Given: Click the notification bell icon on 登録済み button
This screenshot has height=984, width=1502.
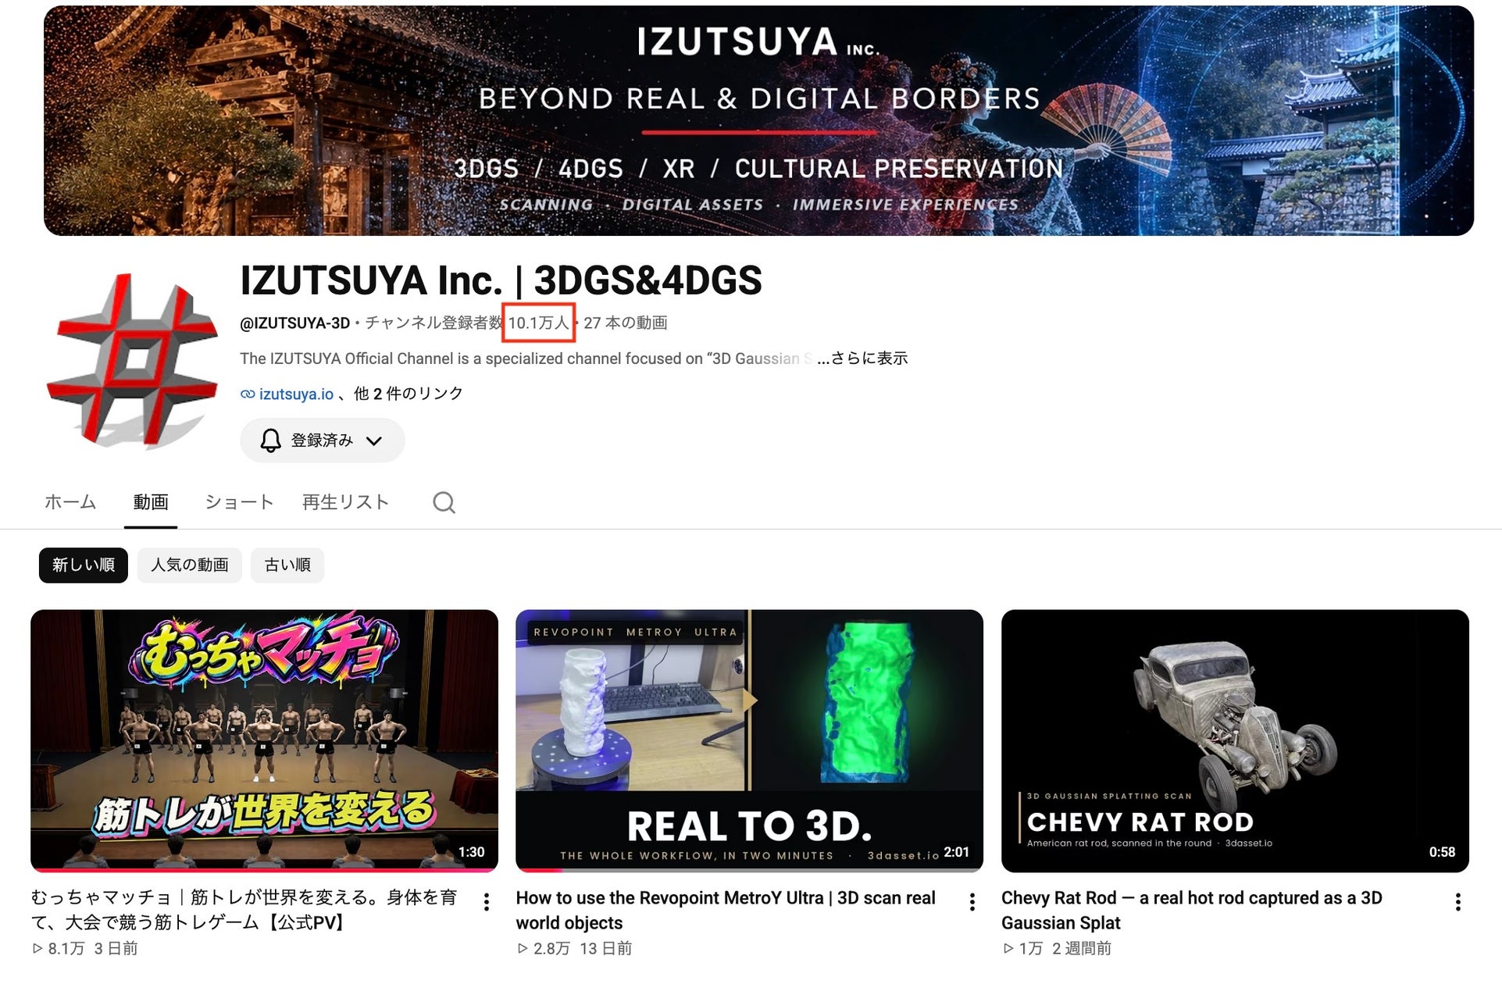Looking at the screenshot, I should (x=270, y=440).
